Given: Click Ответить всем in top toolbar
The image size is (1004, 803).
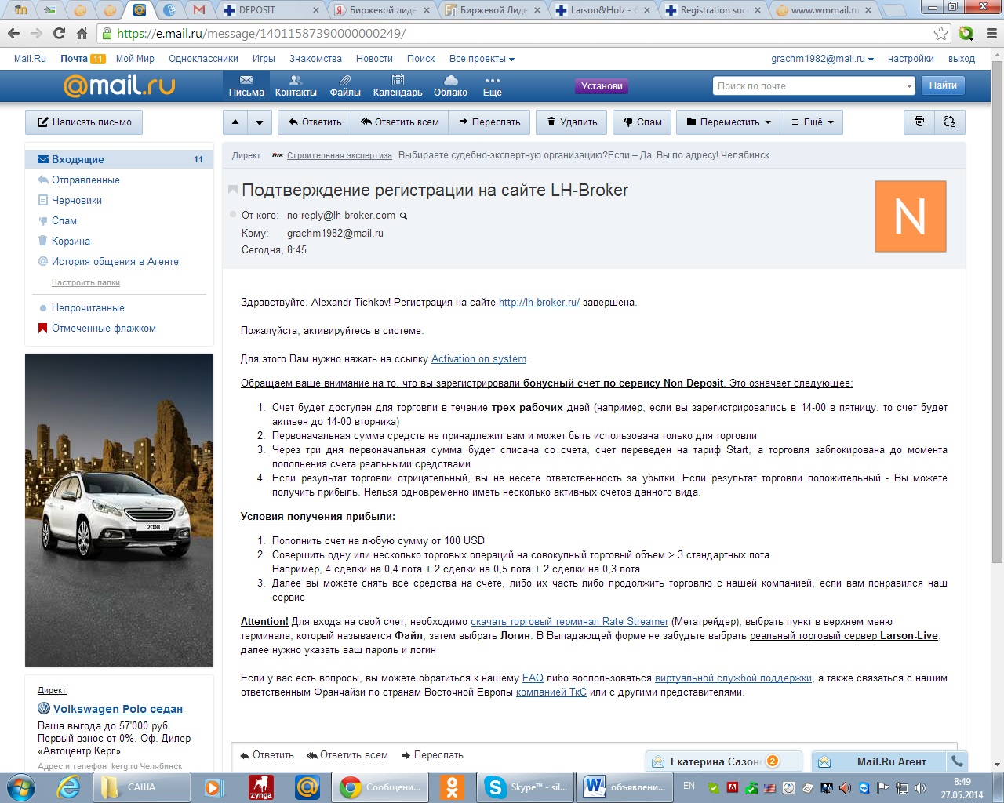Looking at the screenshot, I should pyautogui.click(x=400, y=122).
